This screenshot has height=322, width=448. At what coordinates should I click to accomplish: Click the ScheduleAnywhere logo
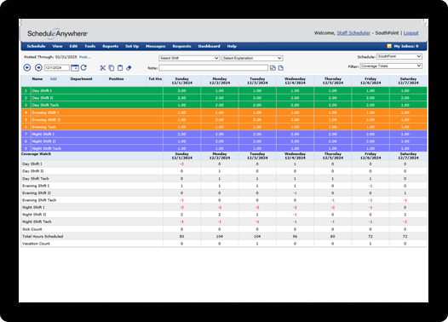tap(57, 34)
